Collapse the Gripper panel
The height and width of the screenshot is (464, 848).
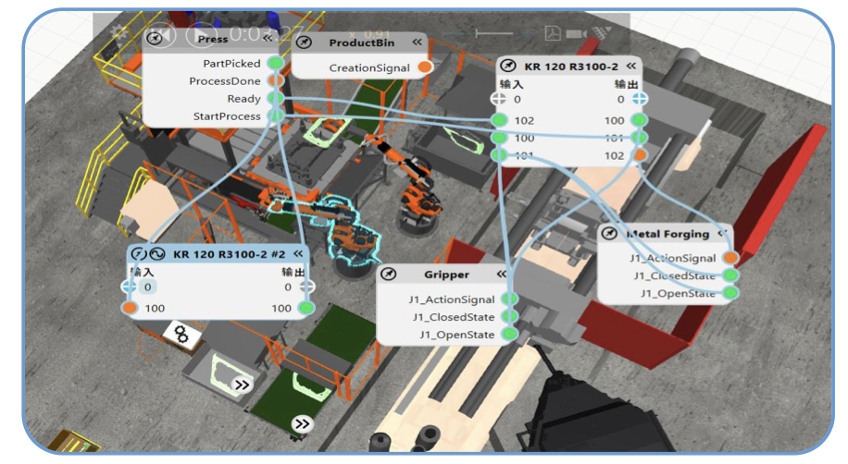click(502, 274)
